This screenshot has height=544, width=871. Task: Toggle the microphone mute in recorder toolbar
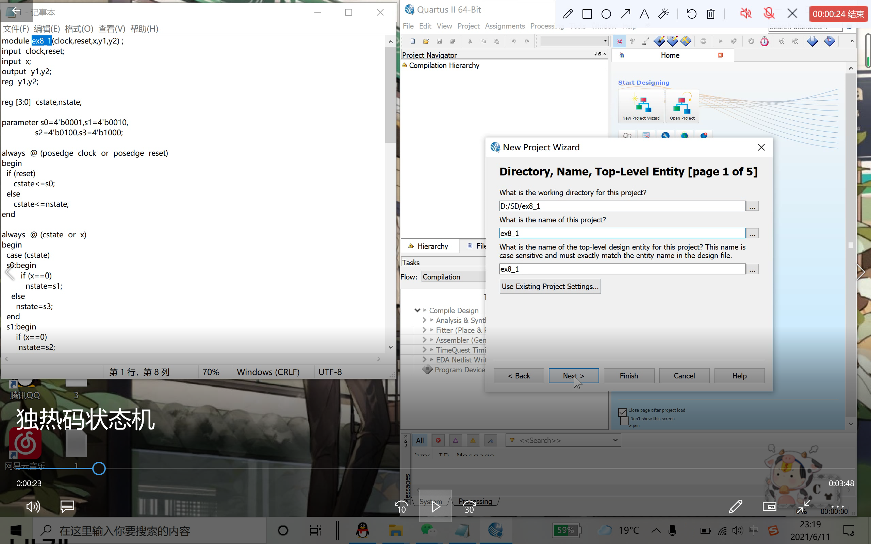click(x=769, y=14)
